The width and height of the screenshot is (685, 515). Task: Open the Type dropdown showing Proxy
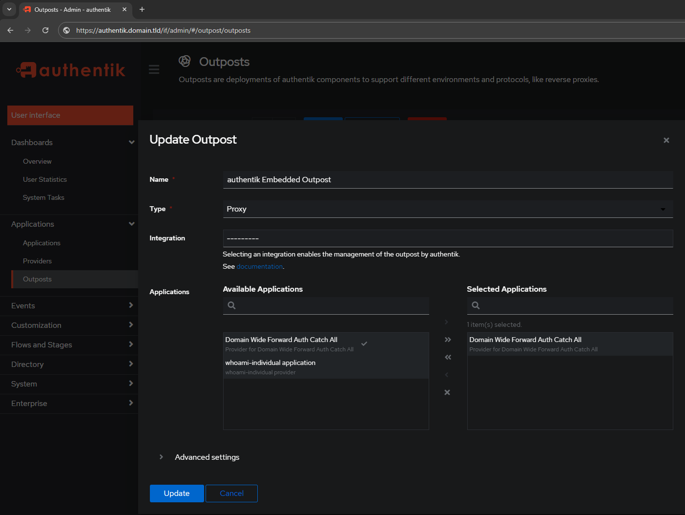pyautogui.click(x=448, y=209)
